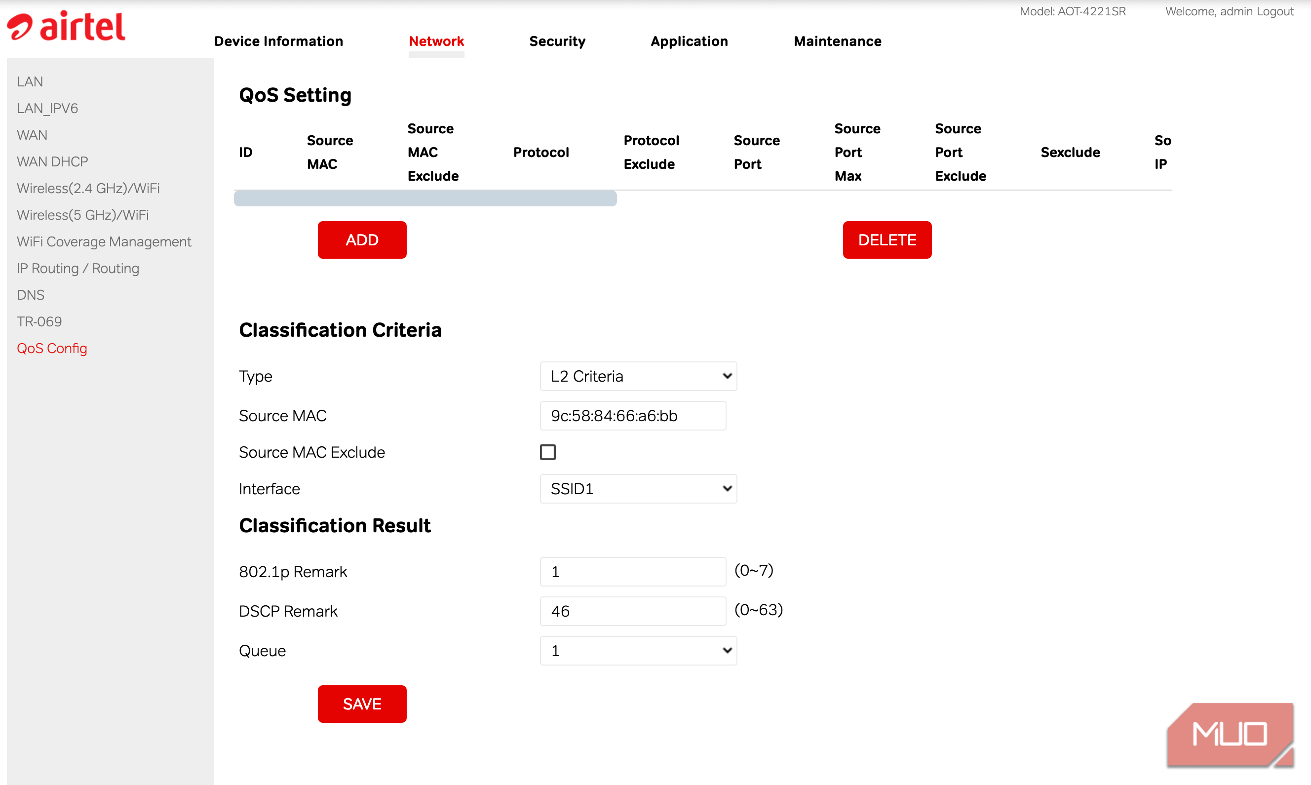
Task: Select the Network tab
Action: (436, 41)
